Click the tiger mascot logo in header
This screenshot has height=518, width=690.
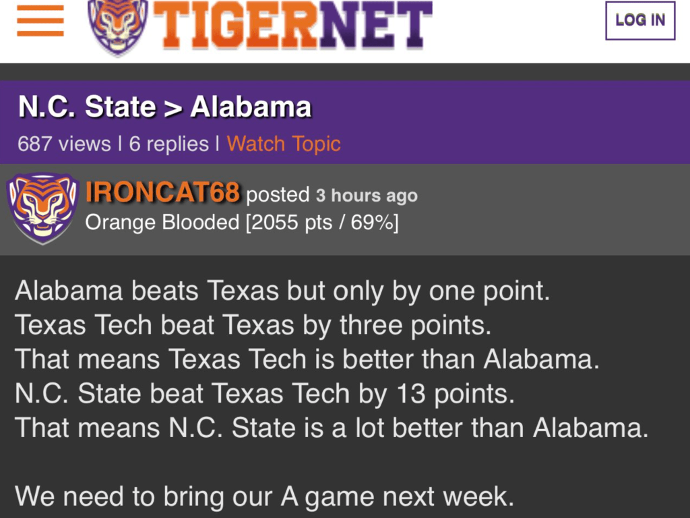coord(119,26)
